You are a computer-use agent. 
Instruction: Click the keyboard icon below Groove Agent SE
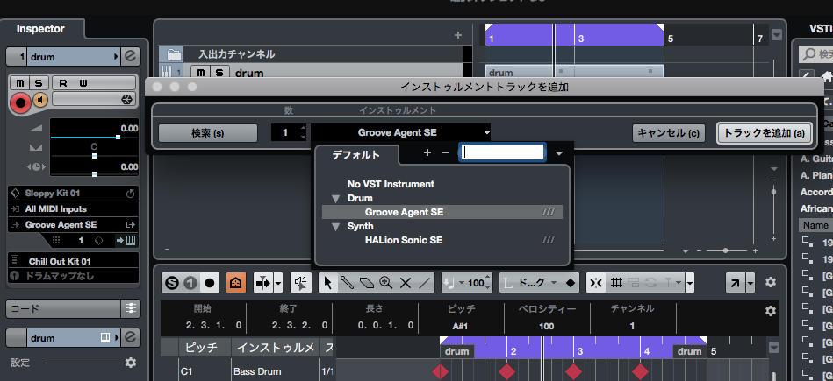[x=131, y=240]
